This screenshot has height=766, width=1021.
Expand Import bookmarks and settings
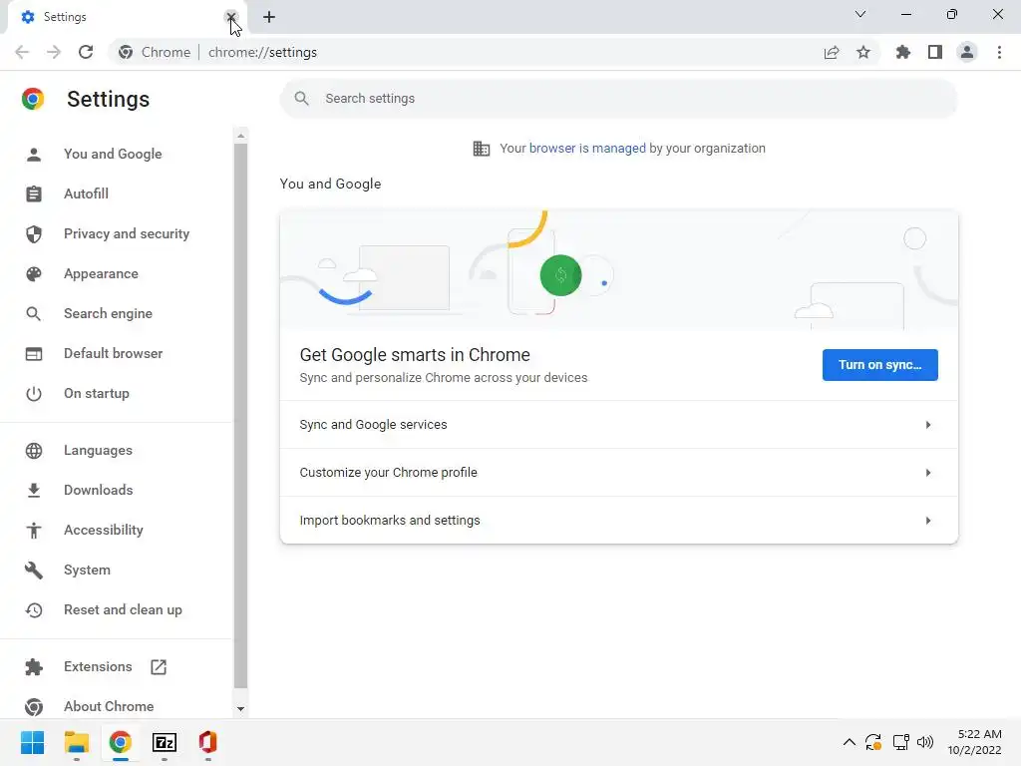click(x=618, y=520)
